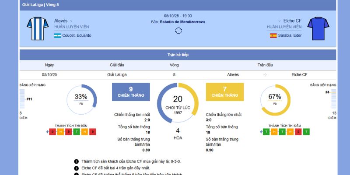350x175 pixels.
Task: Click the info icon beside 'Elche CF đã bất bại' note
Action: (x=77, y=168)
